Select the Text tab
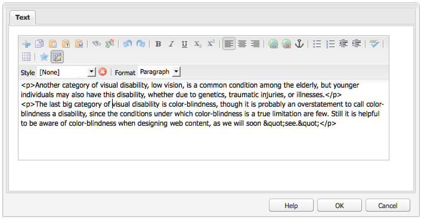This screenshot has width=424, height=220. pyautogui.click(x=23, y=17)
